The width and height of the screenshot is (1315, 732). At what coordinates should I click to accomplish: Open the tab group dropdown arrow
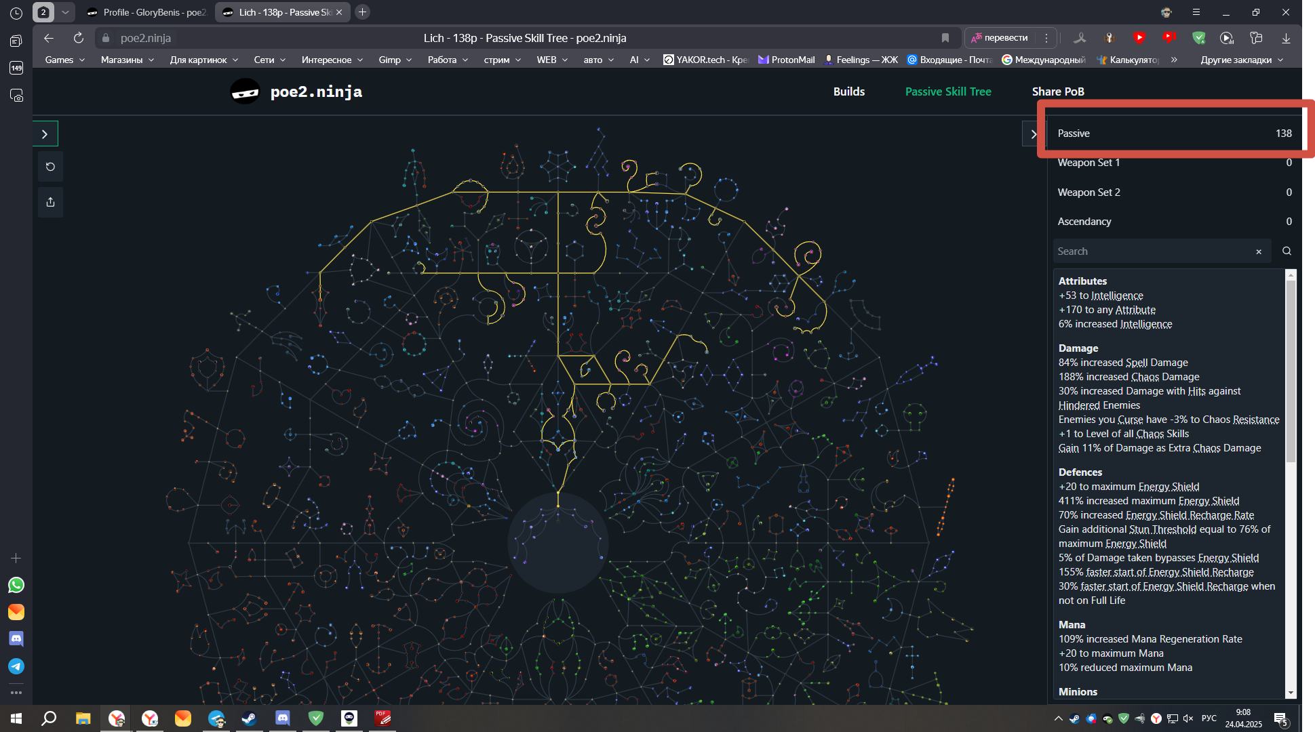pos(65,12)
